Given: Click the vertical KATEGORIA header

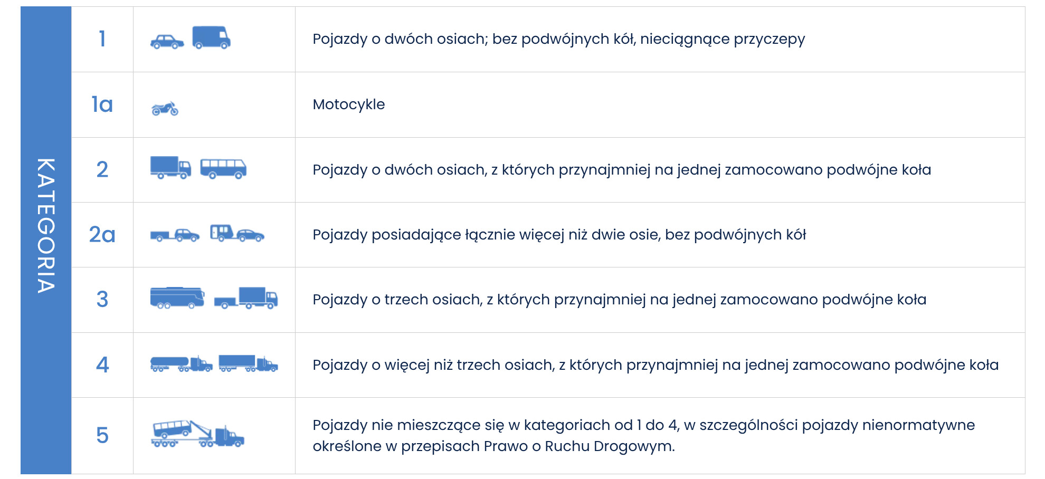Looking at the screenshot, I should (x=46, y=225).
